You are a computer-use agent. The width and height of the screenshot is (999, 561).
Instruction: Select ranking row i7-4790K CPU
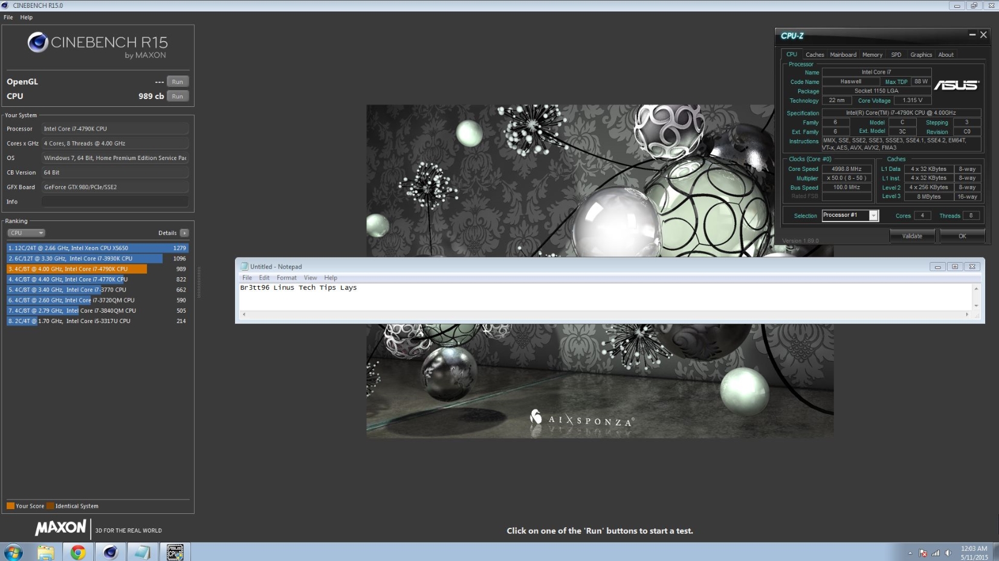coord(97,269)
